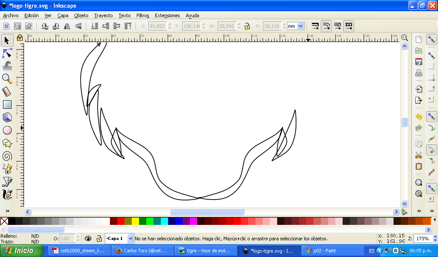438x257 pixels.
Task: Flip selection vertically
Action: [78, 26]
